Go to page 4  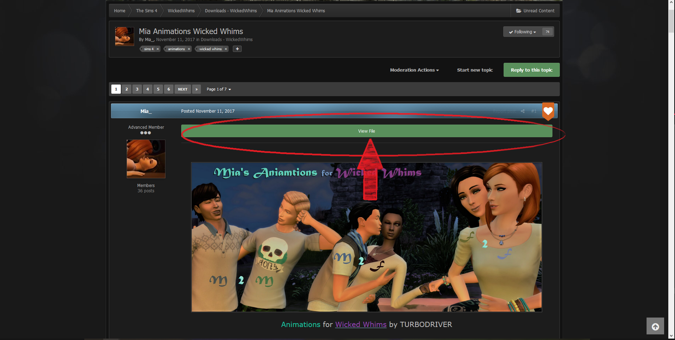148,89
